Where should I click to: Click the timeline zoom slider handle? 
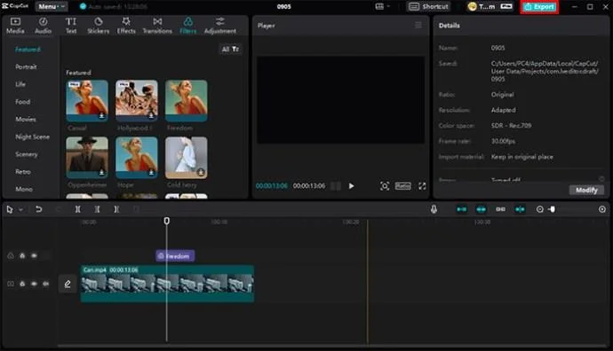pos(553,209)
